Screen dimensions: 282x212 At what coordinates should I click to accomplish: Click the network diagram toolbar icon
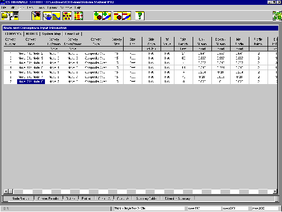click(67, 16)
